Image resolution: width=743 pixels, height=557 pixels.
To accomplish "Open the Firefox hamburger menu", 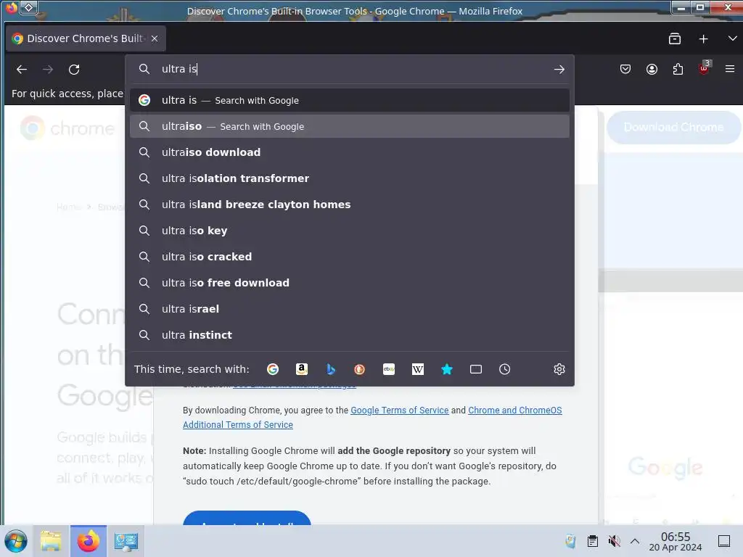I will coord(730,69).
